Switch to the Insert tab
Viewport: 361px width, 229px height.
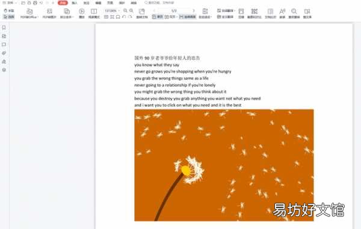pyautogui.click(x=75, y=3)
